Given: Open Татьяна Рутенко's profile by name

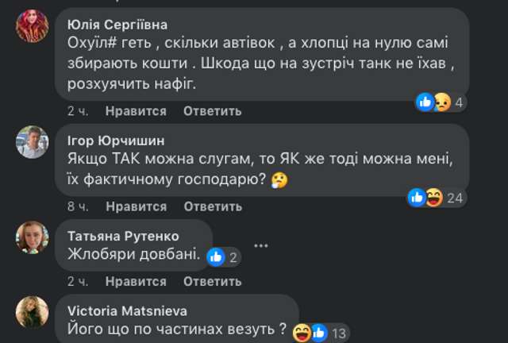Looking at the screenshot, I should (123, 236).
